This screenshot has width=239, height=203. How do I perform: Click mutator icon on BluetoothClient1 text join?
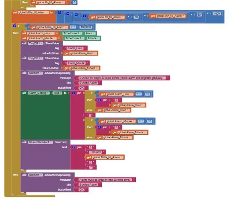pyautogui.click(x=74, y=147)
